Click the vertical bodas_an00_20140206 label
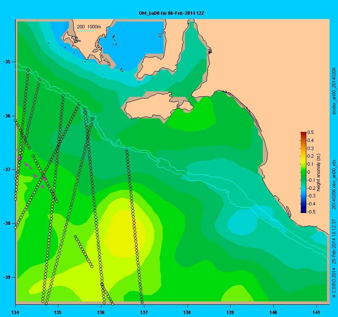The height and width of the screenshot is (317, 338). click(334, 91)
